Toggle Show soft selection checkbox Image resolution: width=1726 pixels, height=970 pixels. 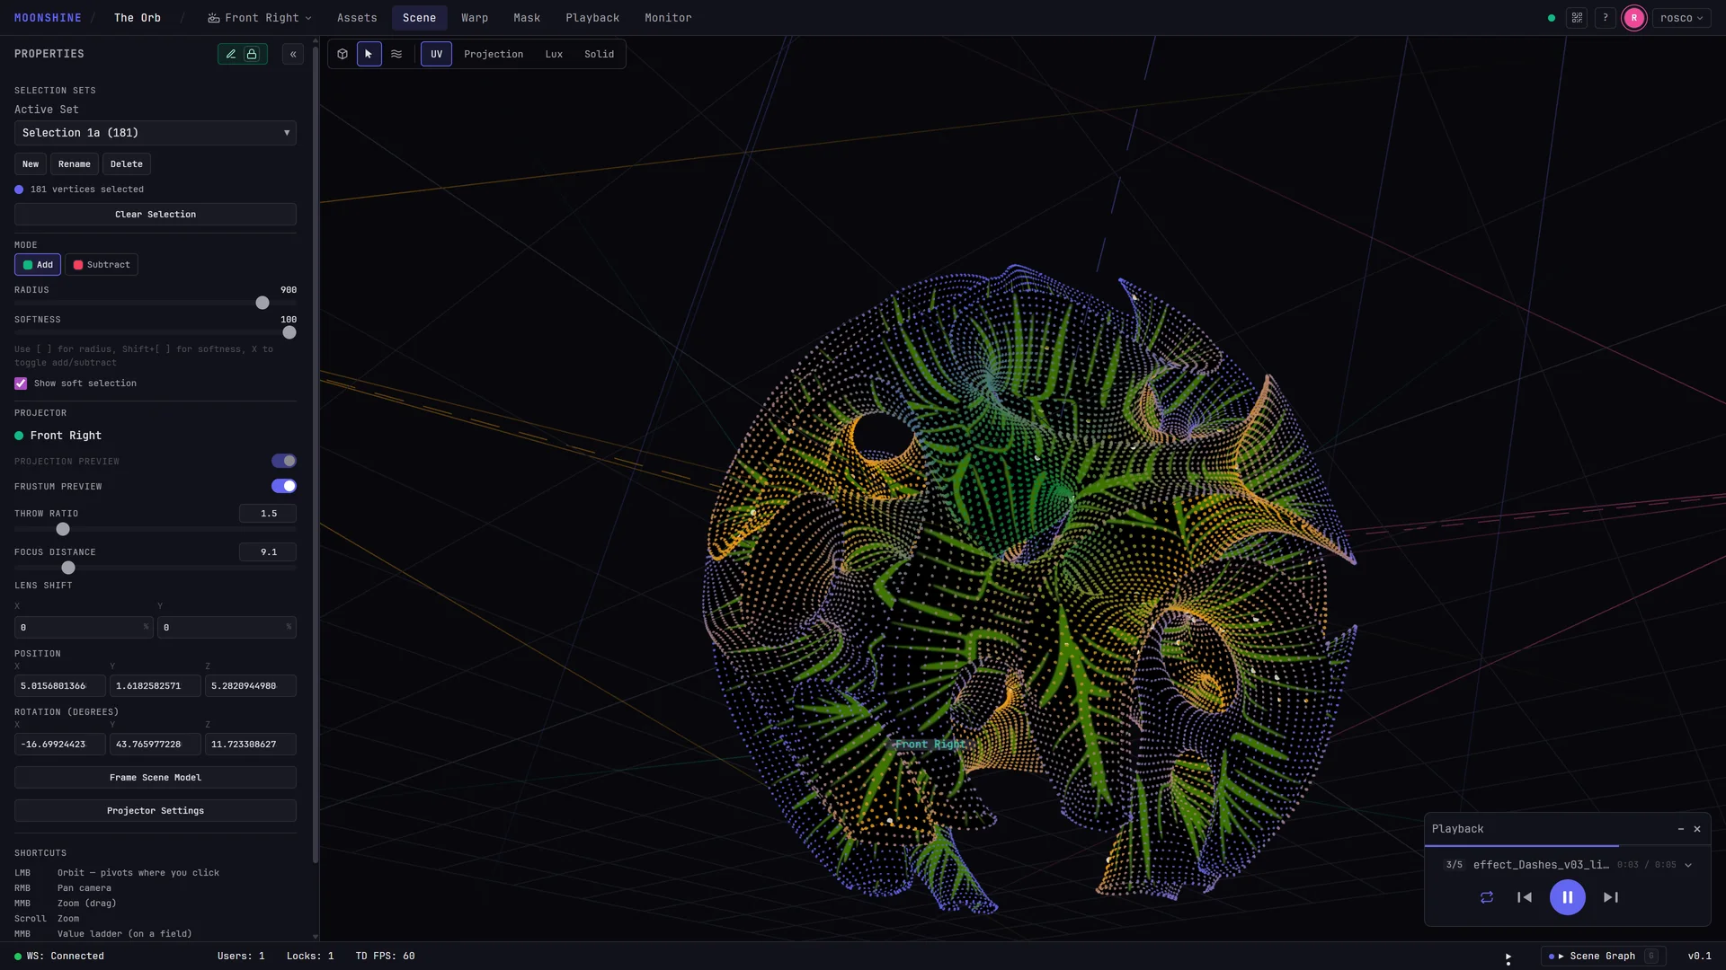click(x=21, y=384)
